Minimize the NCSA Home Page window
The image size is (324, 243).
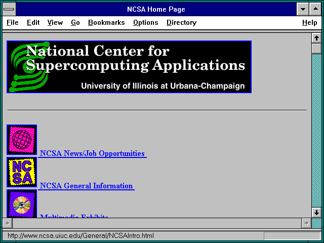click(x=303, y=9)
